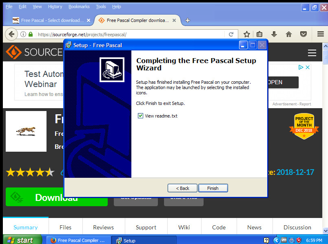Image resolution: width=328 pixels, height=244 pixels.
Task: Bookmark this page with the star
Action: pyautogui.click(x=247, y=34)
